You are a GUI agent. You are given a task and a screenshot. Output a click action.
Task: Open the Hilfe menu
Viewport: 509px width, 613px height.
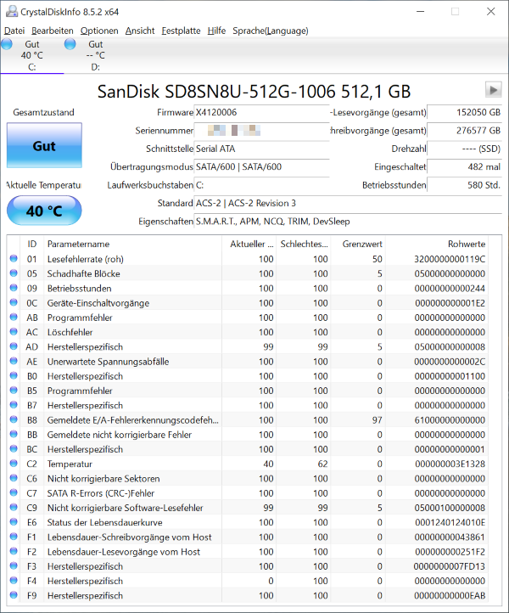[216, 31]
